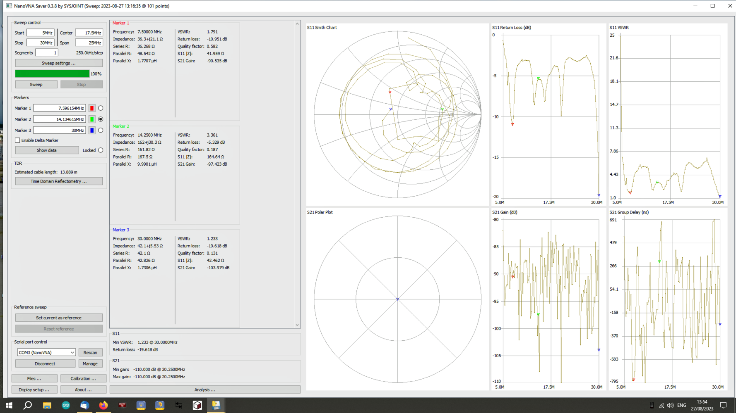Click the Center frequency field
The width and height of the screenshot is (736, 413).
coord(89,33)
